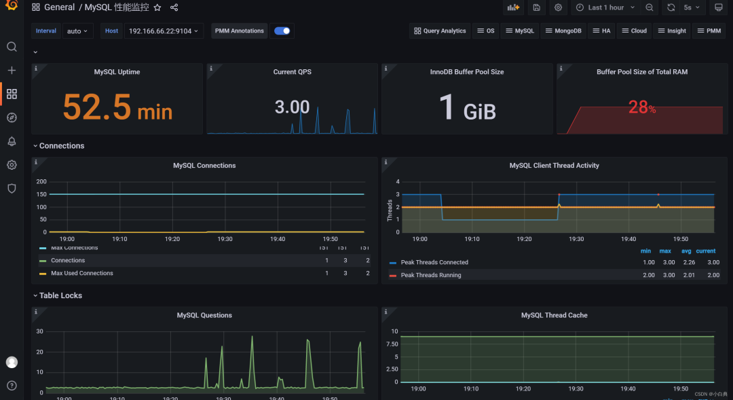Toggle Peak Threads Connected series
The image size is (733, 400).
coord(434,262)
